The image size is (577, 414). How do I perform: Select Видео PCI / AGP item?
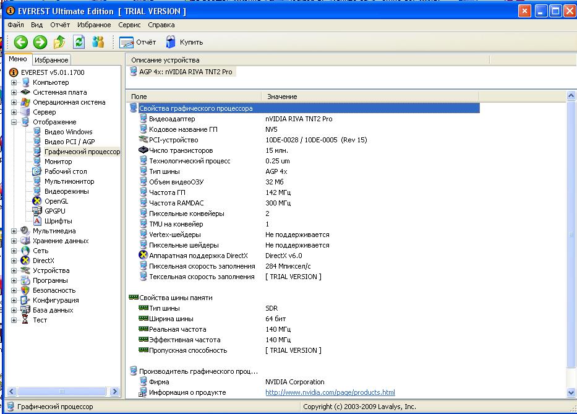pyautogui.click(x=69, y=142)
